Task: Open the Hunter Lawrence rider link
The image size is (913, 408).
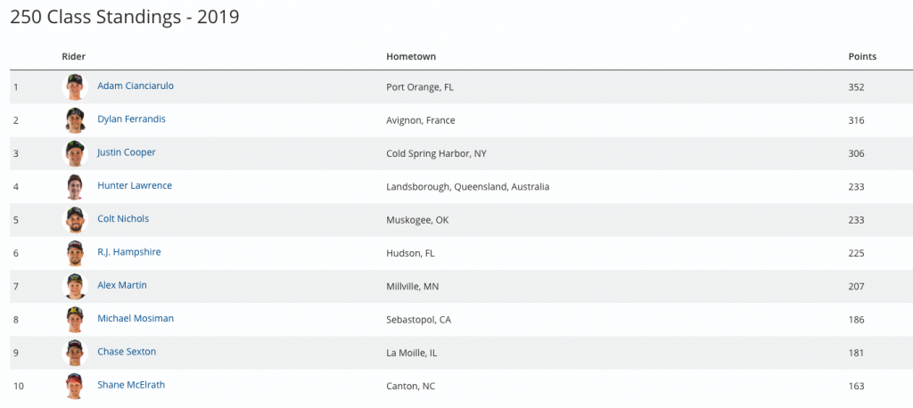Action: (x=134, y=185)
